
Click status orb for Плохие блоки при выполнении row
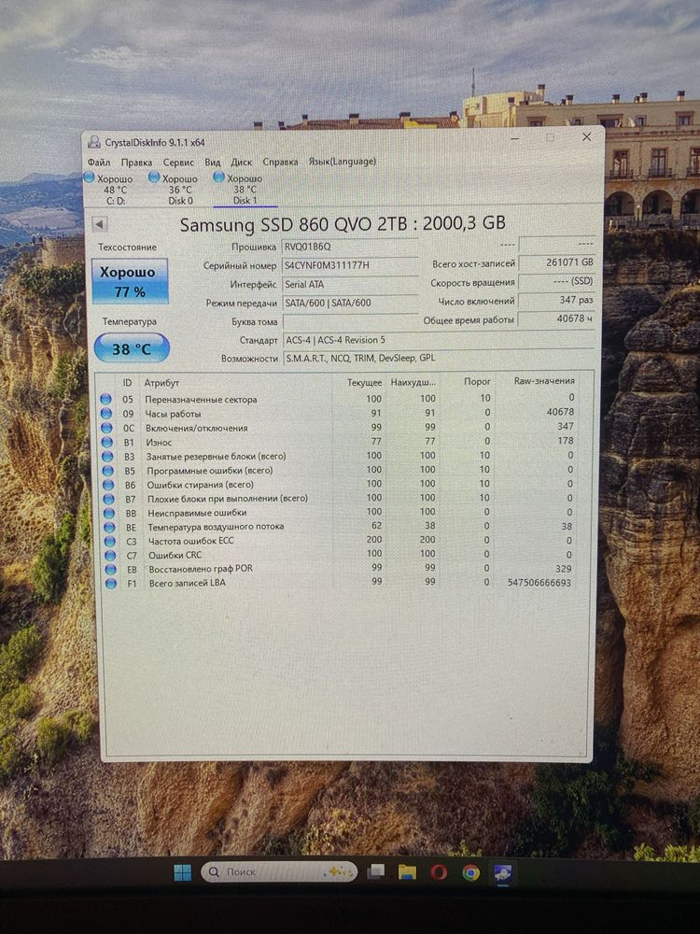click(x=108, y=499)
